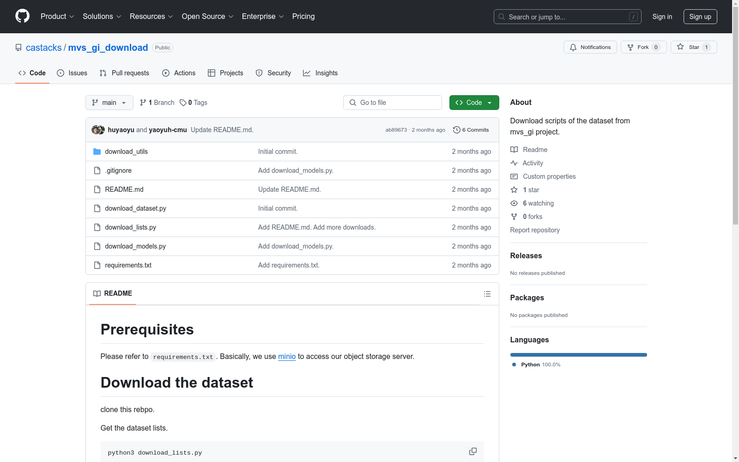
Task: Click the book icon on the README tab
Action: (97, 294)
